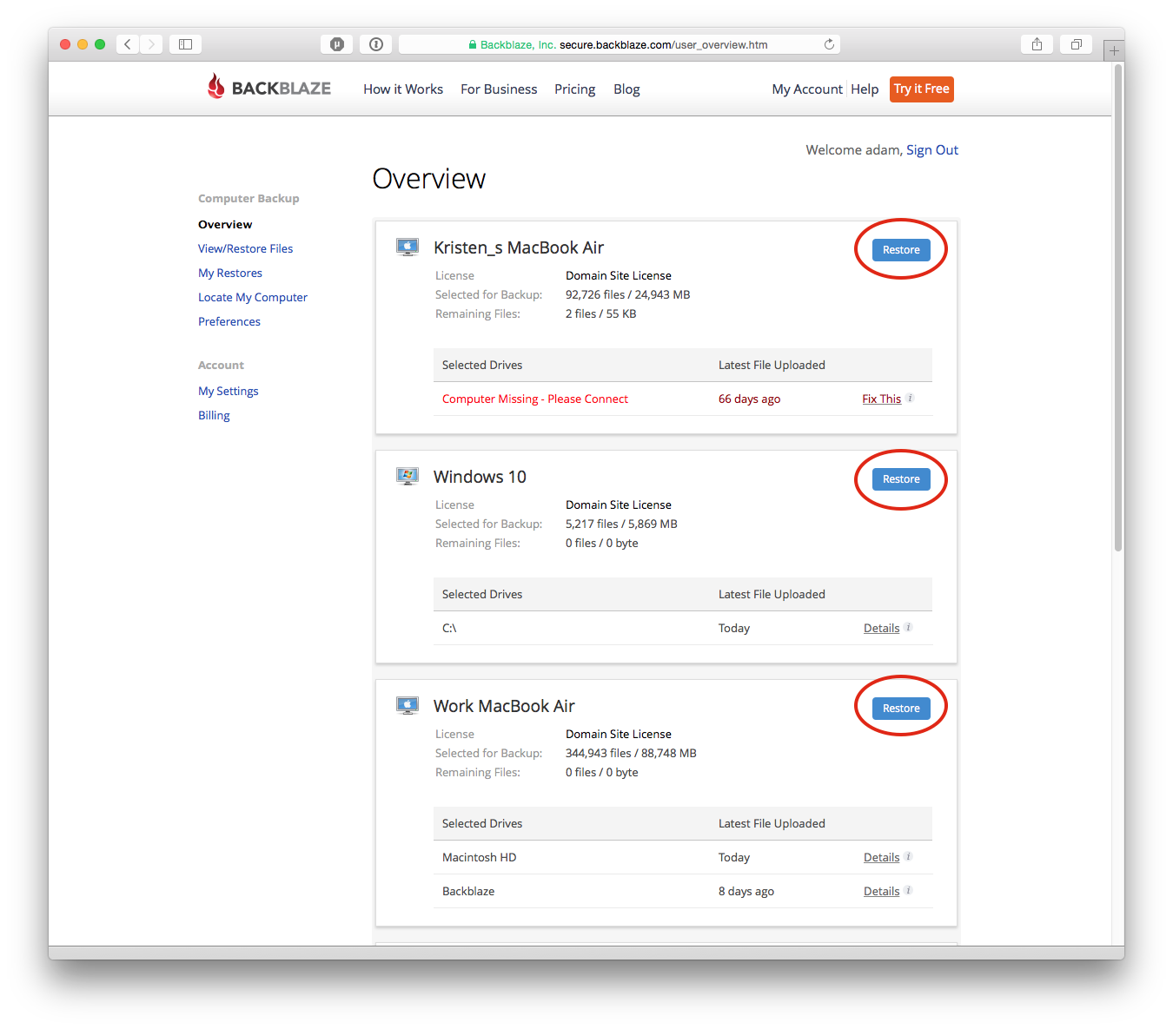
Task: Click the '66 days ago' value
Action: (749, 399)
